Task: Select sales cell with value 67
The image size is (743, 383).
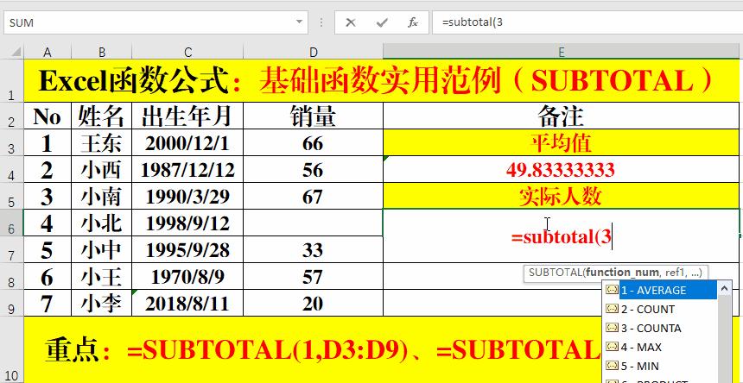Action: pos(313,196)
